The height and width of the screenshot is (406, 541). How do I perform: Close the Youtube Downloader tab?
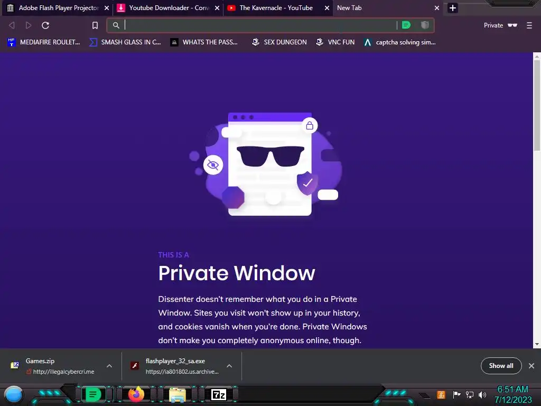point(217,8)
